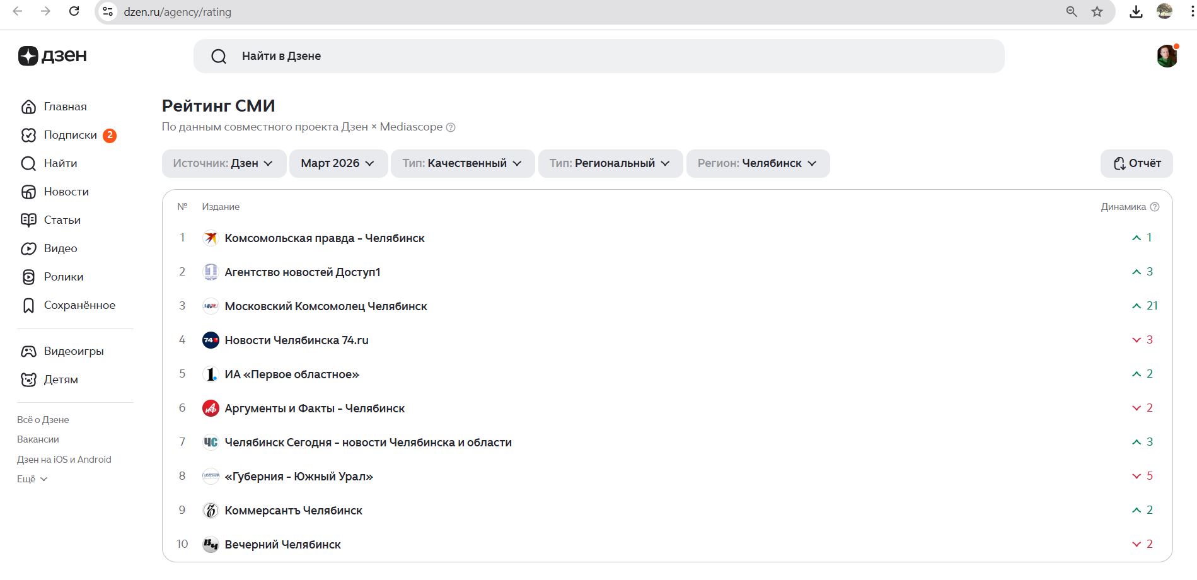Expand the Ещё footer menu

tap(32, 479)
